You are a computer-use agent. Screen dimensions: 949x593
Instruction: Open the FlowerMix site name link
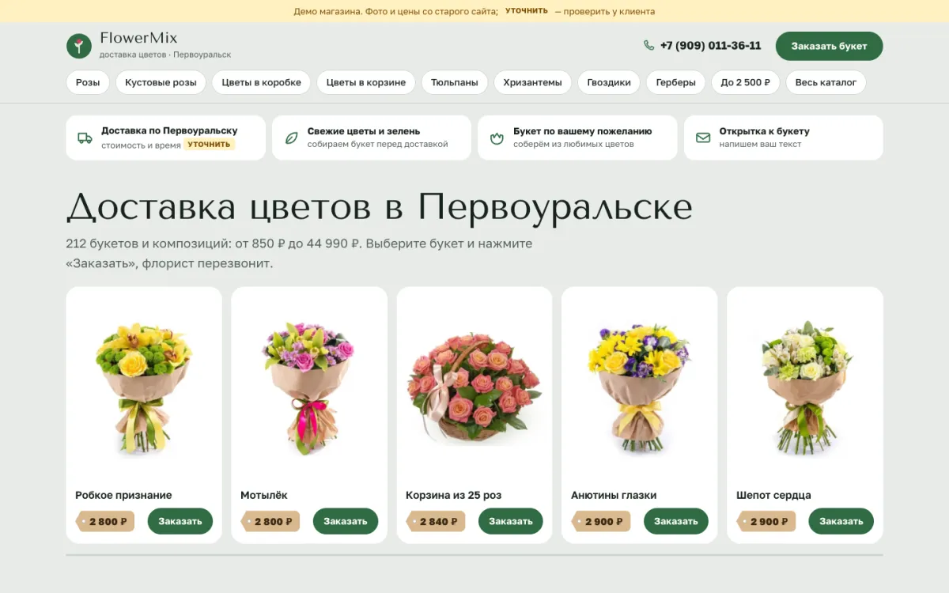[x=138, y=38]
